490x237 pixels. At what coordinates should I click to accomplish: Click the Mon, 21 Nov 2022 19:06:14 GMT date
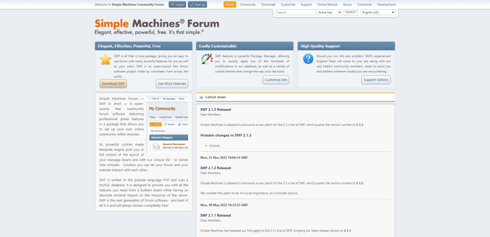click(x=224, y=158)
